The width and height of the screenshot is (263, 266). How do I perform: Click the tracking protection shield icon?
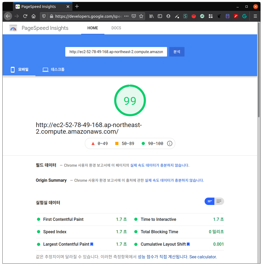(x=44, y=16)
